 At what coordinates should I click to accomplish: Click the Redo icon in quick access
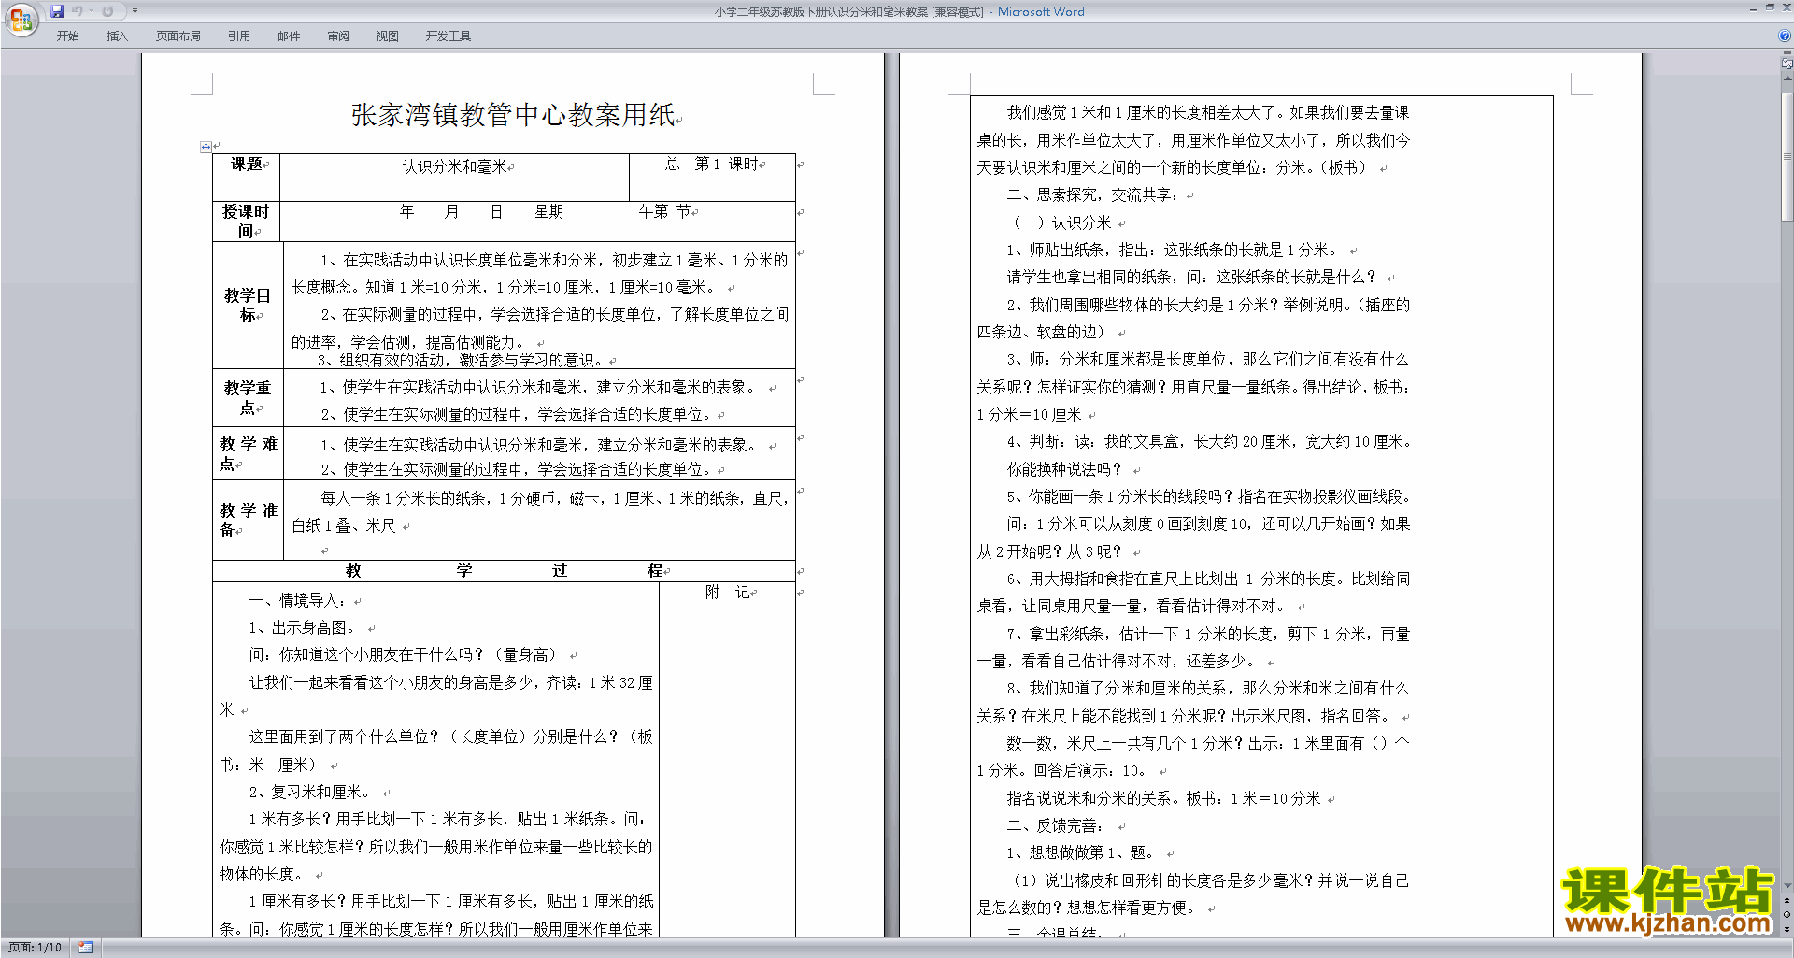(x=107, y=11)
